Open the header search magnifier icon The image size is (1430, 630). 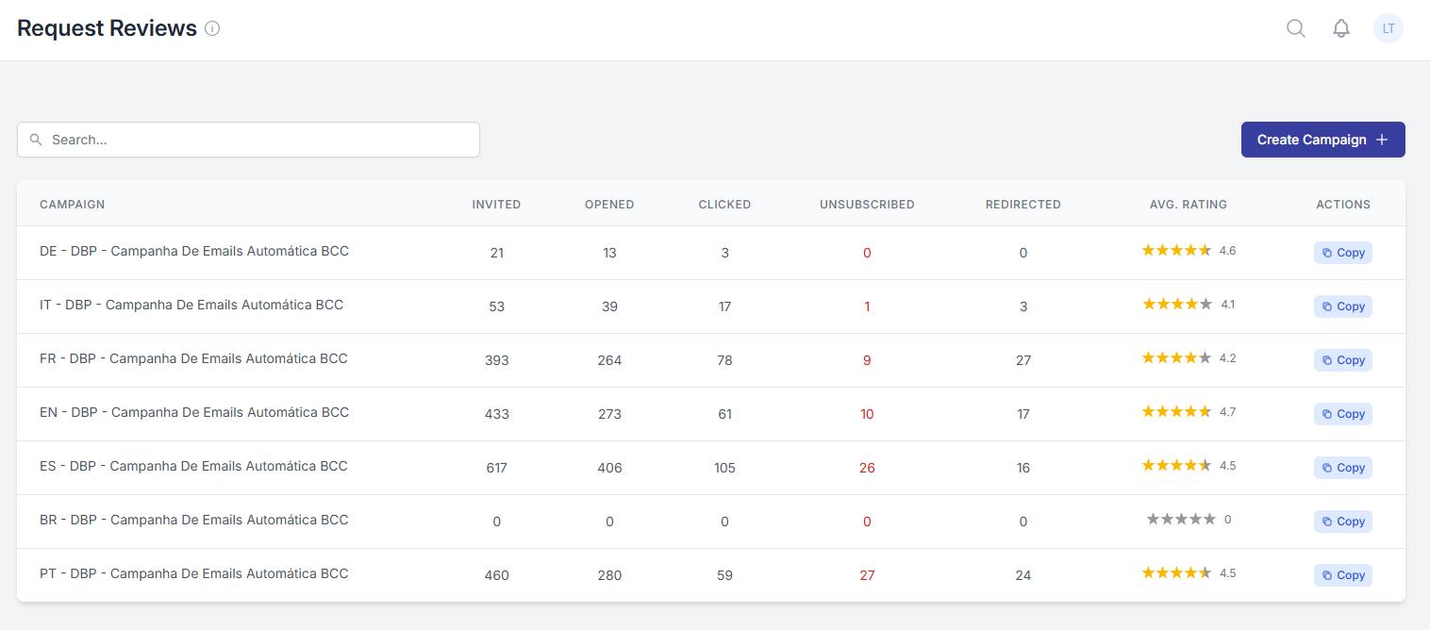point(1296,28)
